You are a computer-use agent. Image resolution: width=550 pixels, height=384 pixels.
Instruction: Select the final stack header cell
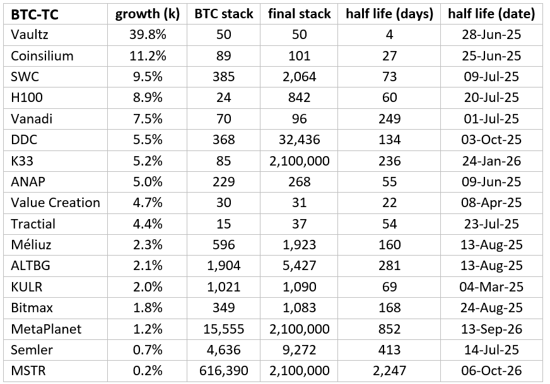click(x=299, y=14)
